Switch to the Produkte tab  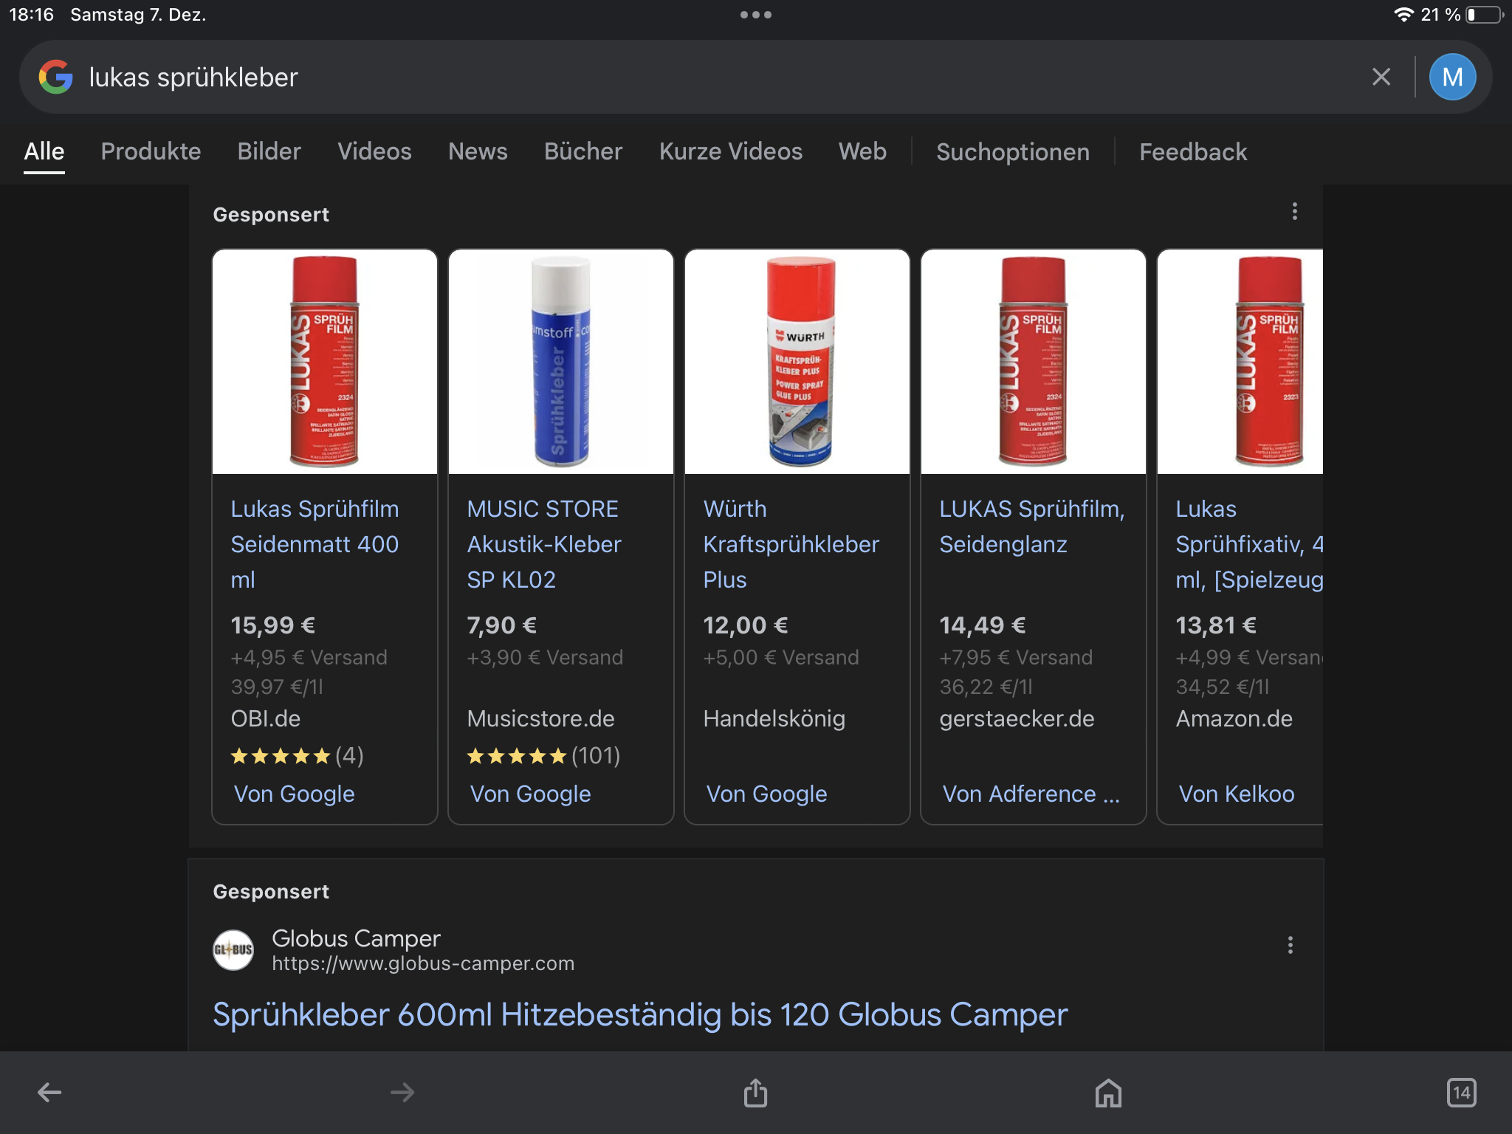(x=151, y=151)
